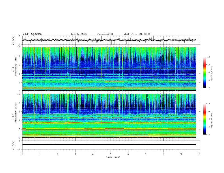224x173 pixels.
Task: Click the "2" tick on Time axis
Action: click(58, 154)
